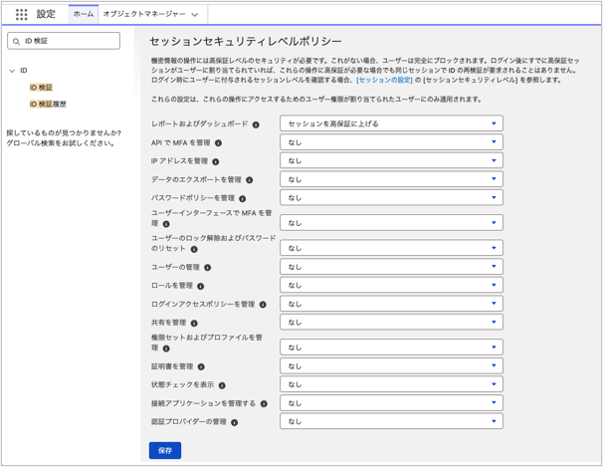Viewport: 603px width, 467px height.
Task: Focus the Quick Find search field
Action: [x=64, y=41]
